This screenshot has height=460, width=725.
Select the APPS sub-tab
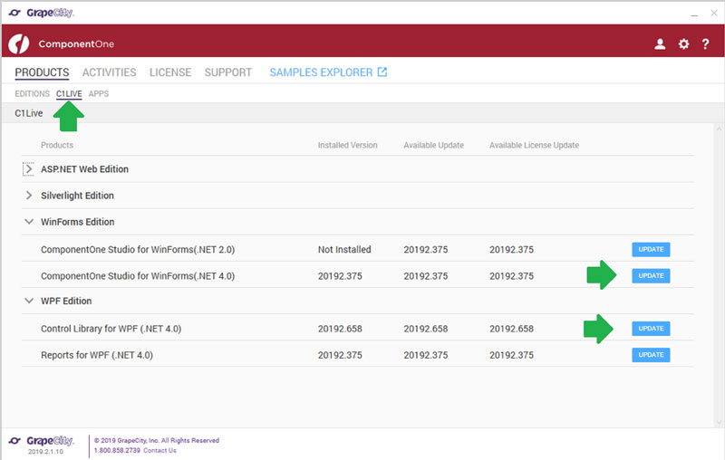(99, 94)
